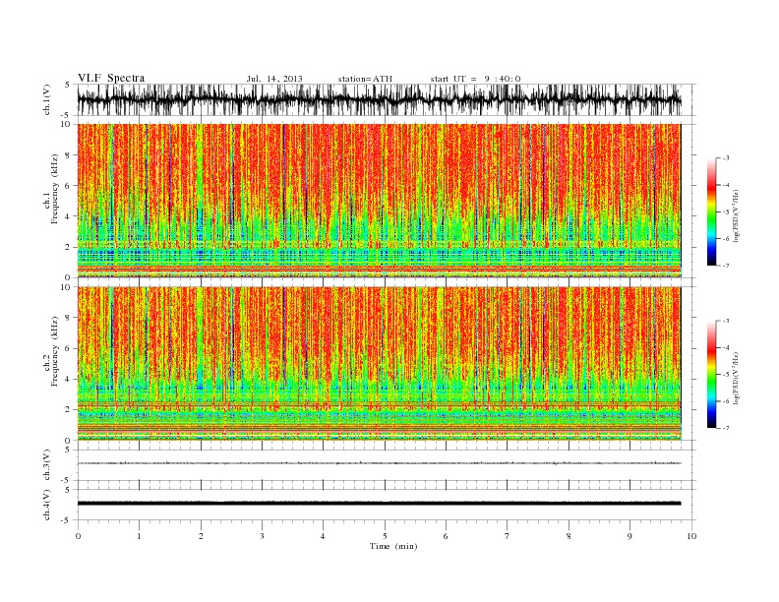Click the 'station=ATH' header label
The height and width of the screenshot is (602, 779).
coord(365,79)
